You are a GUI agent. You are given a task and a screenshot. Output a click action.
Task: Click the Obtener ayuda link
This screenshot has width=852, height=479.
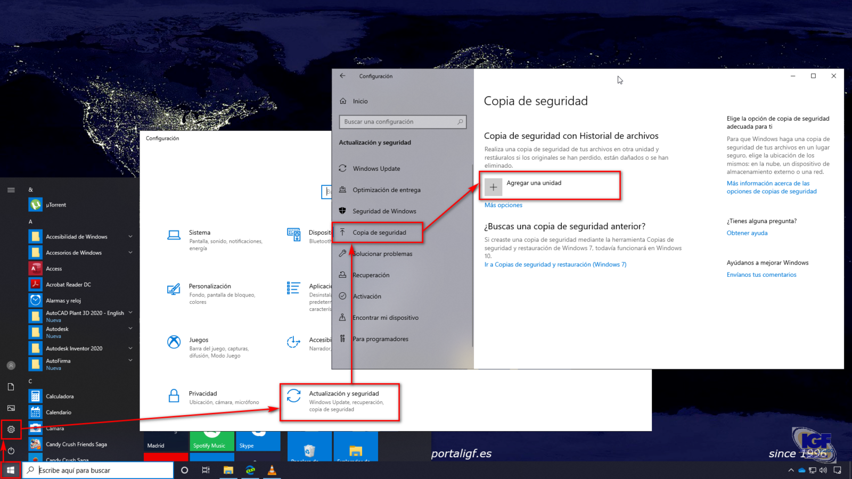(x=747, y=233)
